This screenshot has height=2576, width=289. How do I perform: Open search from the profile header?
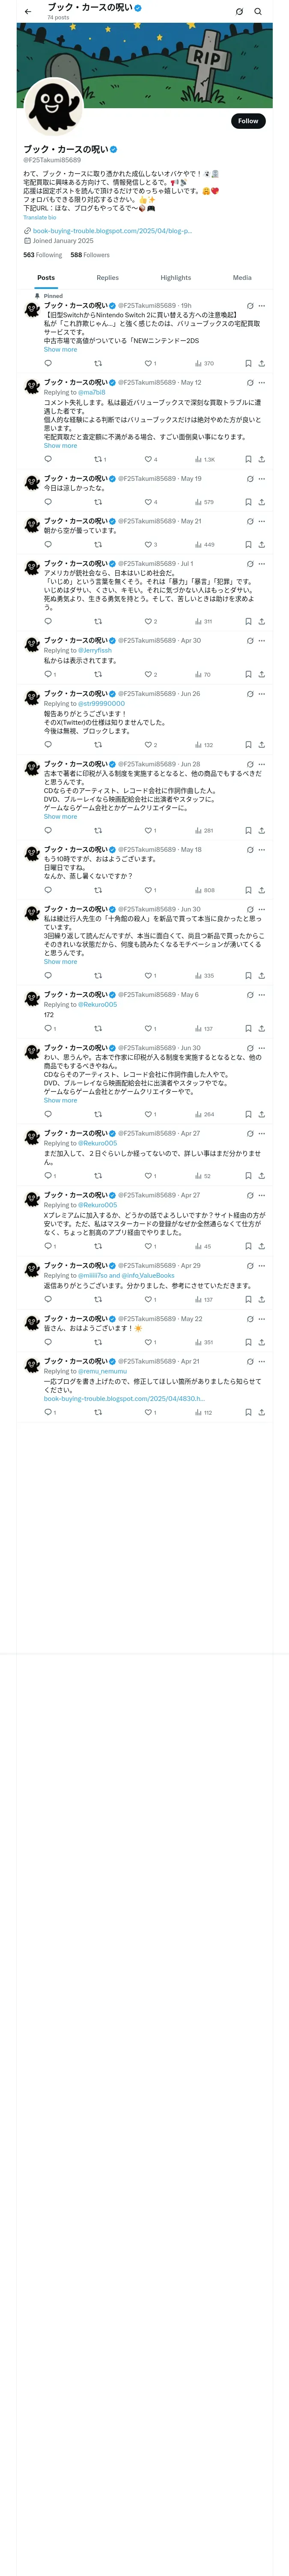(258, 12)
